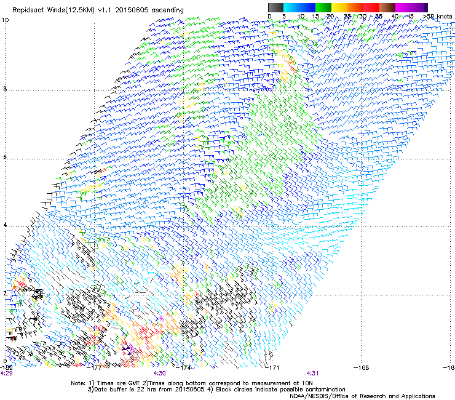Click the longitude label '-180'
Viewport: 455px width, 400px height.
click(x=6, y=367)
